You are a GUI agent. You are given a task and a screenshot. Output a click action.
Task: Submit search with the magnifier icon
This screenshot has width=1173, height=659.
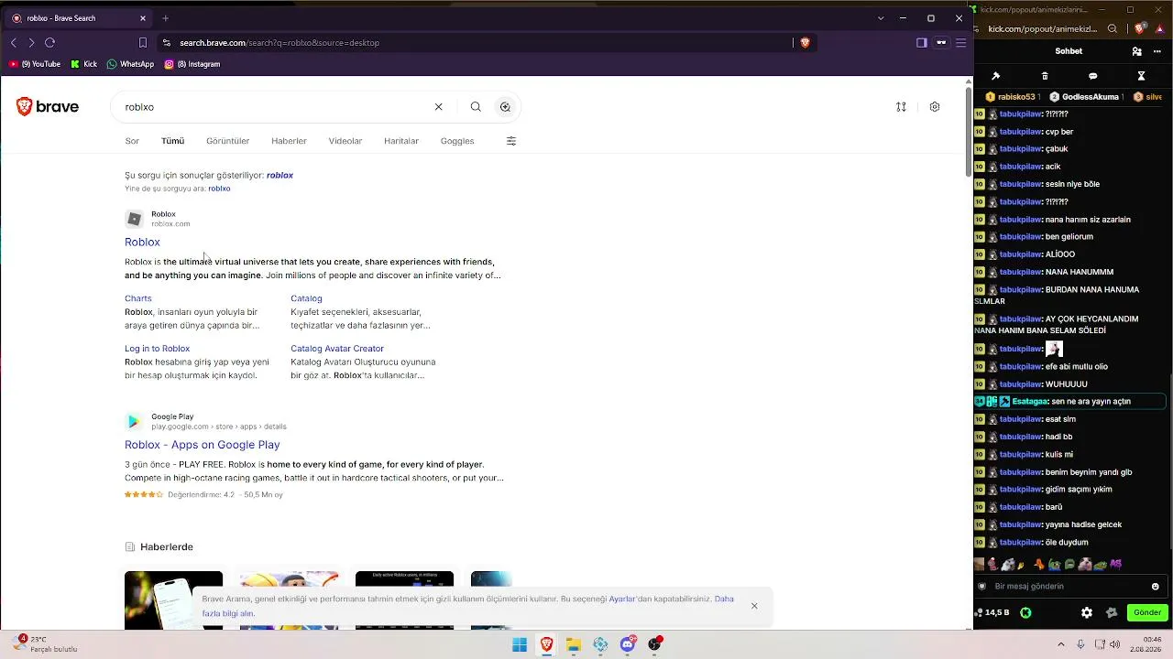point(476,107)
